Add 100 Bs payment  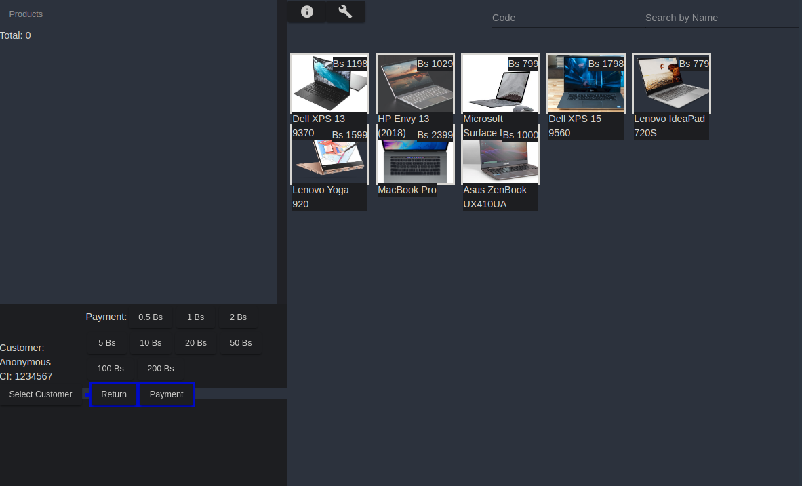pos(111,368)
